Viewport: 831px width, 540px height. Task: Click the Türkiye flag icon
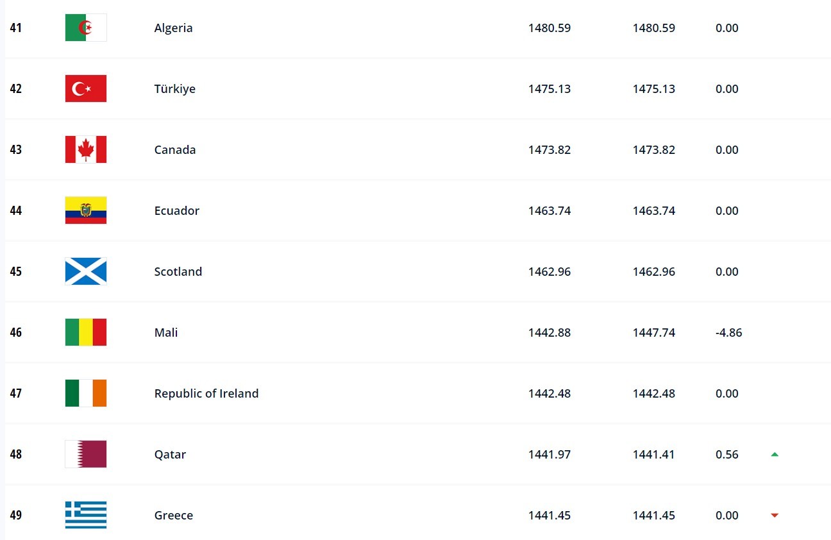coord(86,89)
